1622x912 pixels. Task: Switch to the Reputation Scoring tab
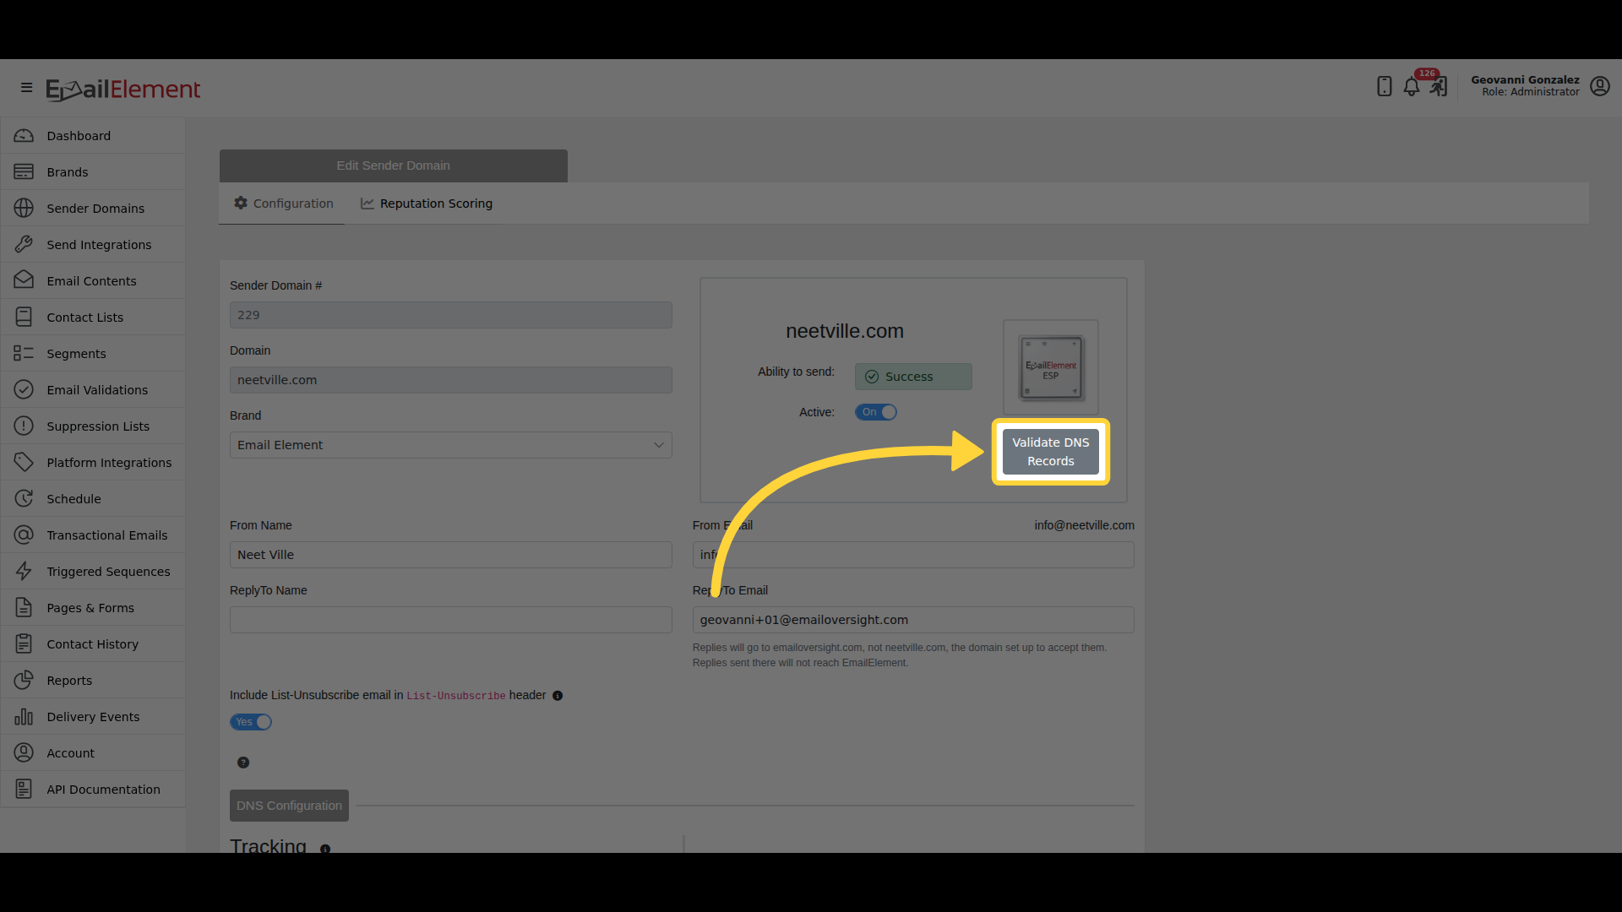(427, 204)
